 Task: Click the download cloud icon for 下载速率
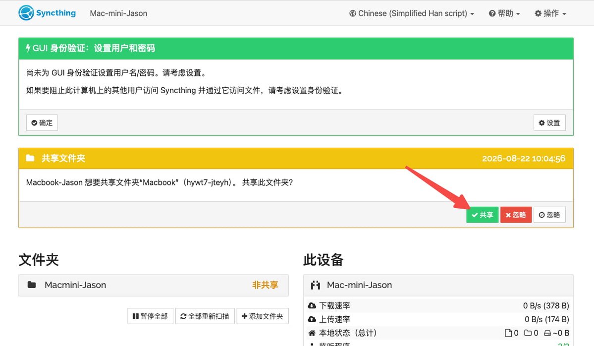pos(312,305)
